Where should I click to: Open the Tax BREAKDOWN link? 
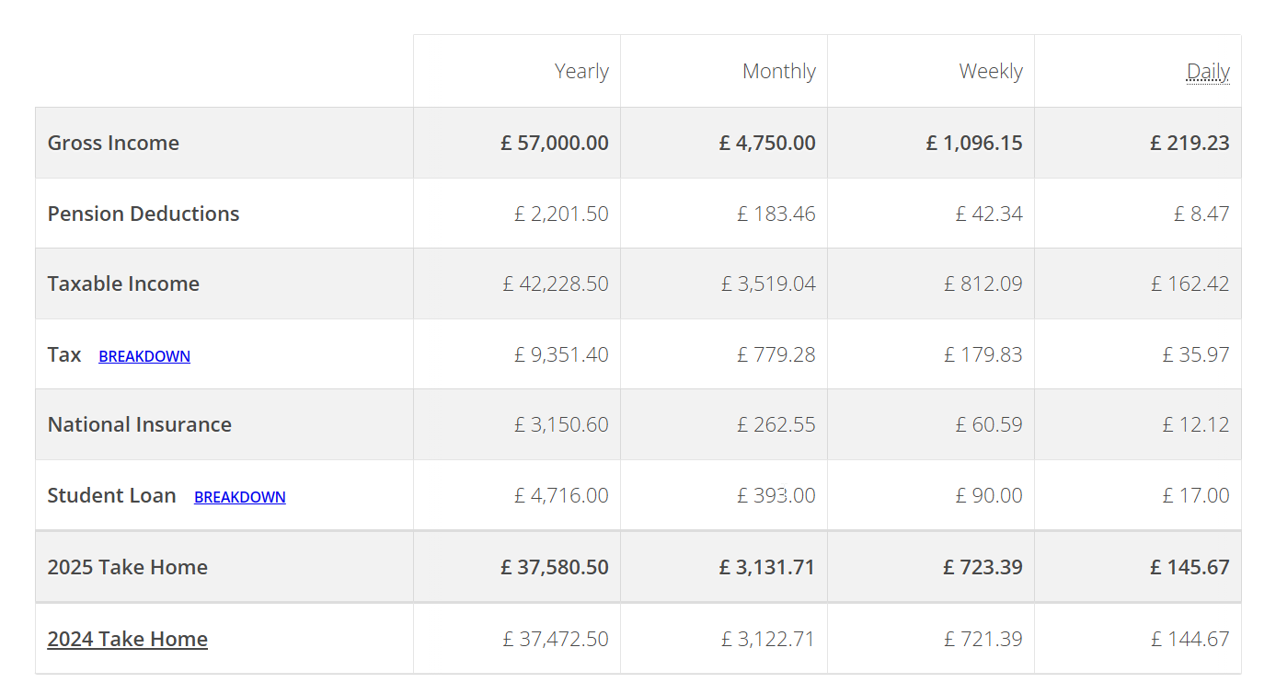144,356
